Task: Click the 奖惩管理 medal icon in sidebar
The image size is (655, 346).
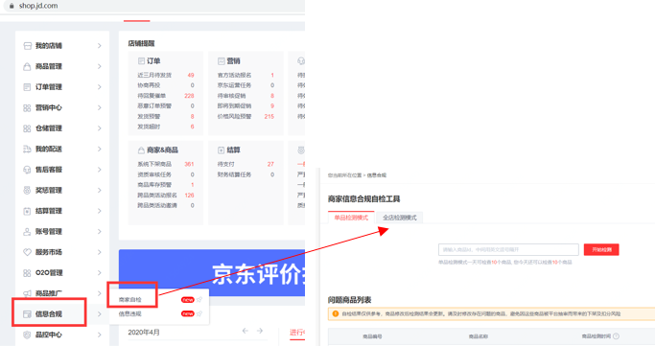Action: [27, 191]
